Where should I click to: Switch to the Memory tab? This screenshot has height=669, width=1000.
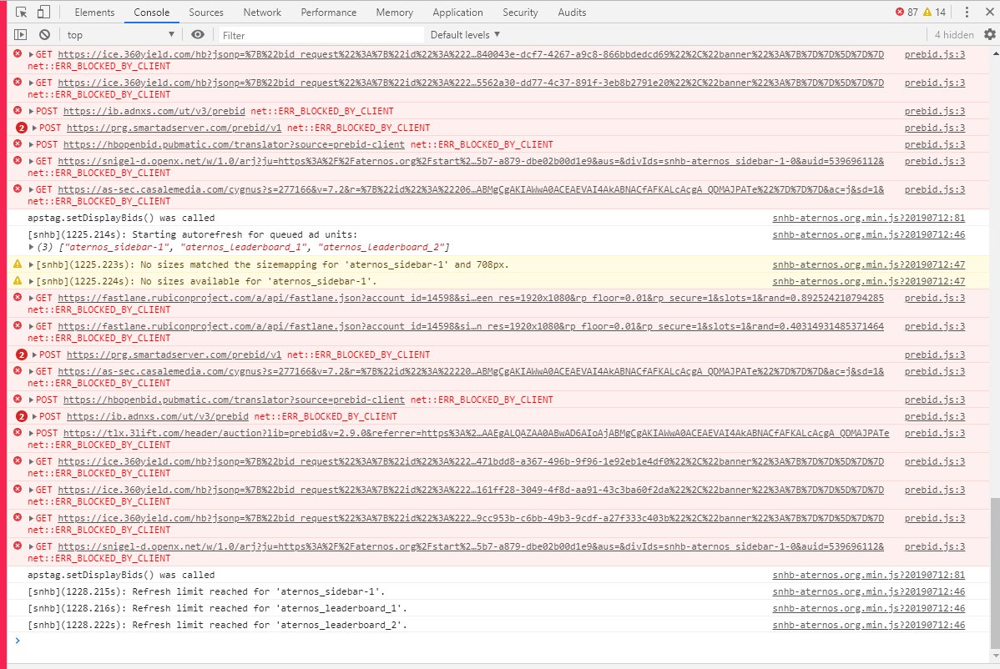pyautogui.click(x=394, y=13)
